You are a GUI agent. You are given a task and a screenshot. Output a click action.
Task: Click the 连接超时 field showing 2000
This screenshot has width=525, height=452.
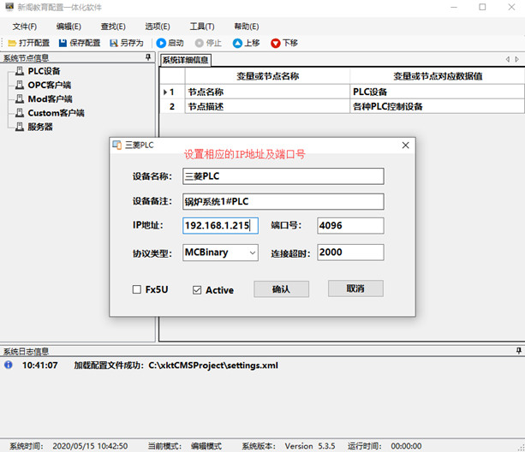[350, 253]
